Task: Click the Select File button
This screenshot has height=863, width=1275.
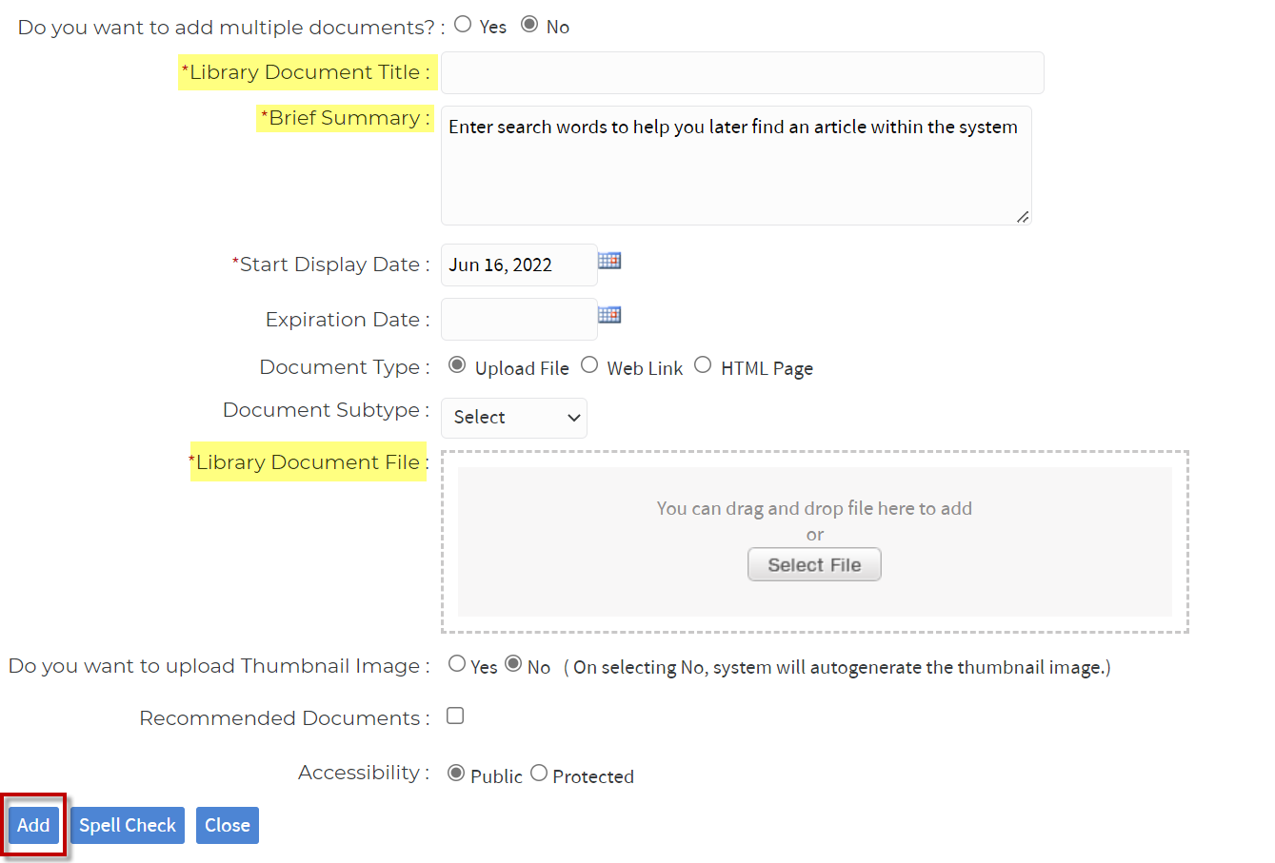Action: [814, 564]
